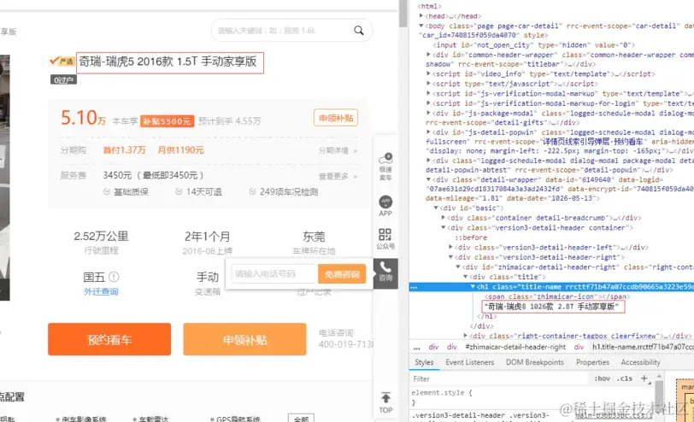Click the large 申领补贴 orange button
This screenshot has width=694, height=422.
244,339
